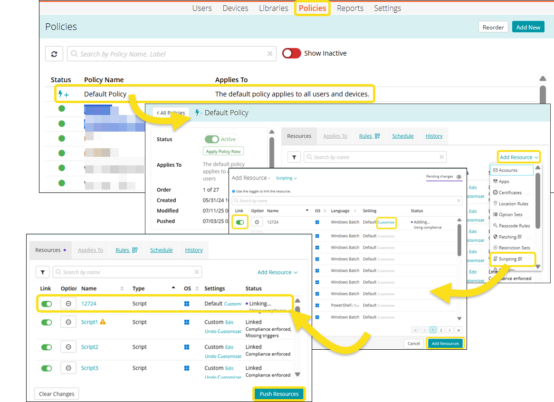Toggle the Show Inactive switch
554x402 pixels.
[x=291, y=53]
